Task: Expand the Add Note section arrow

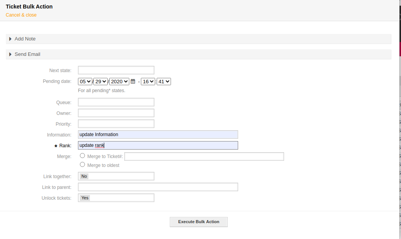Action: click(10, 39)
